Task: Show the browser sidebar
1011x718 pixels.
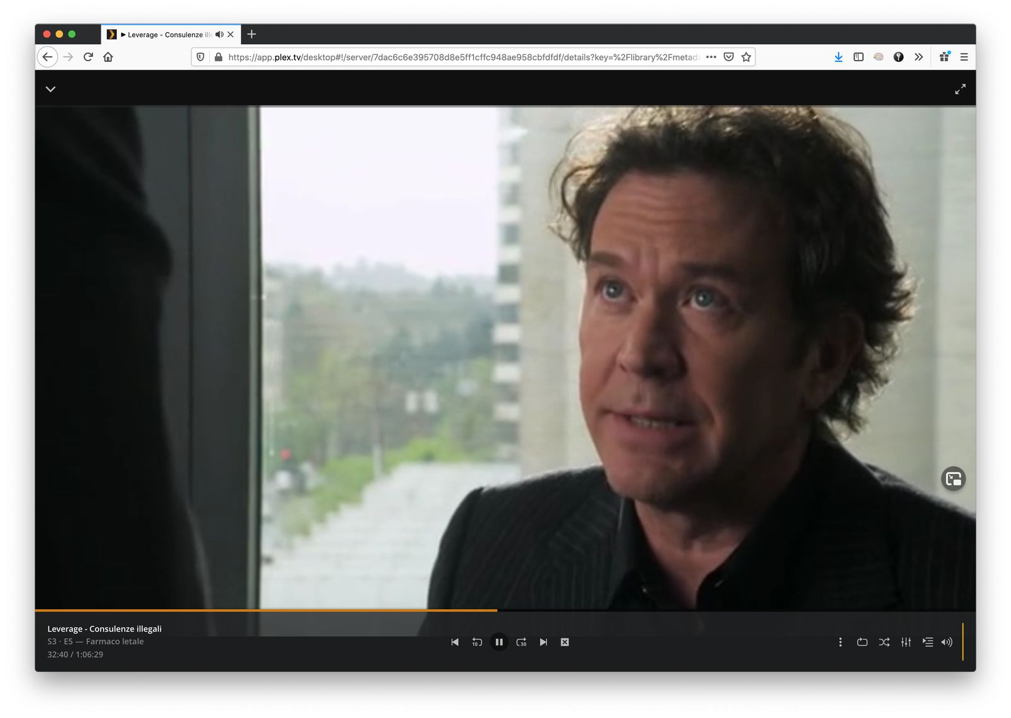Action: 859,57
